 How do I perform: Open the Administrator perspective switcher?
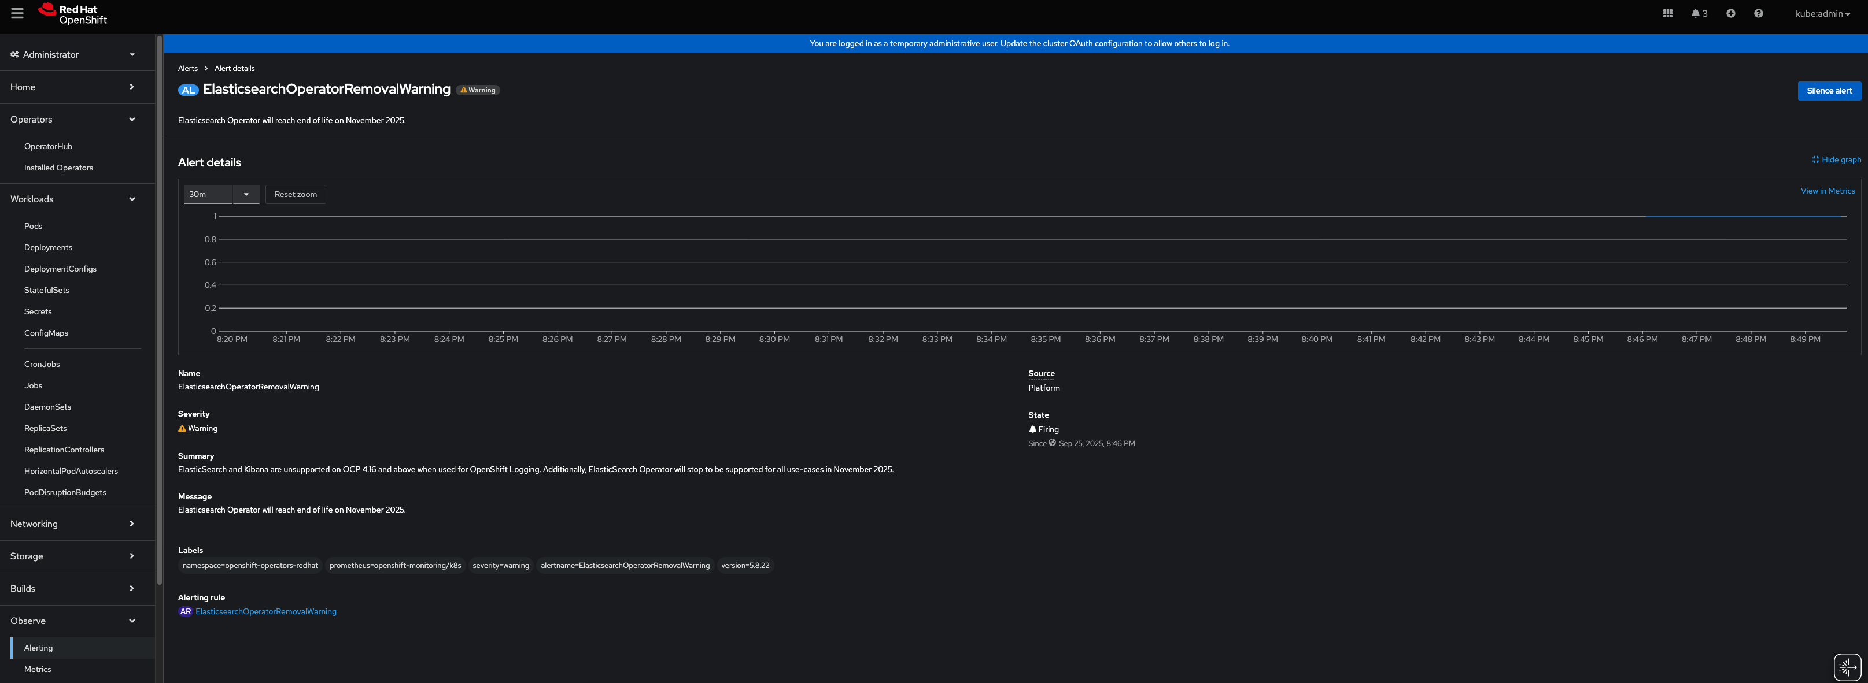(72, 54)
